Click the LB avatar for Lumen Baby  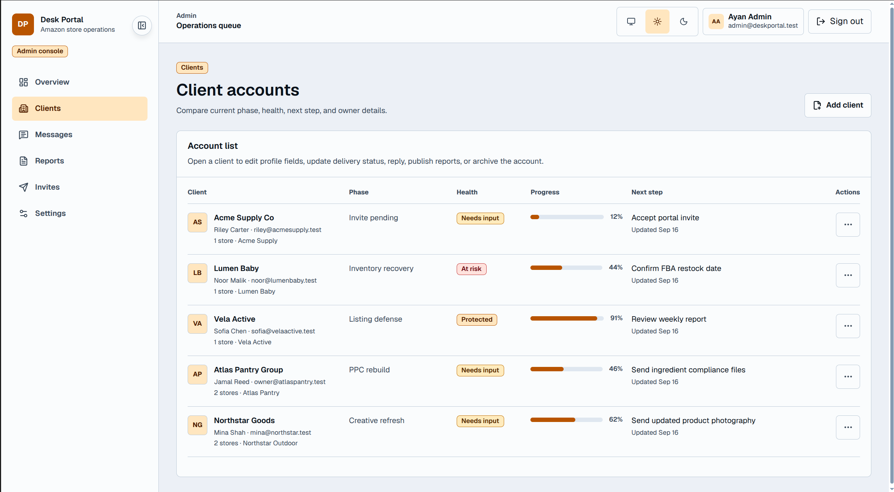click(197, 273)
